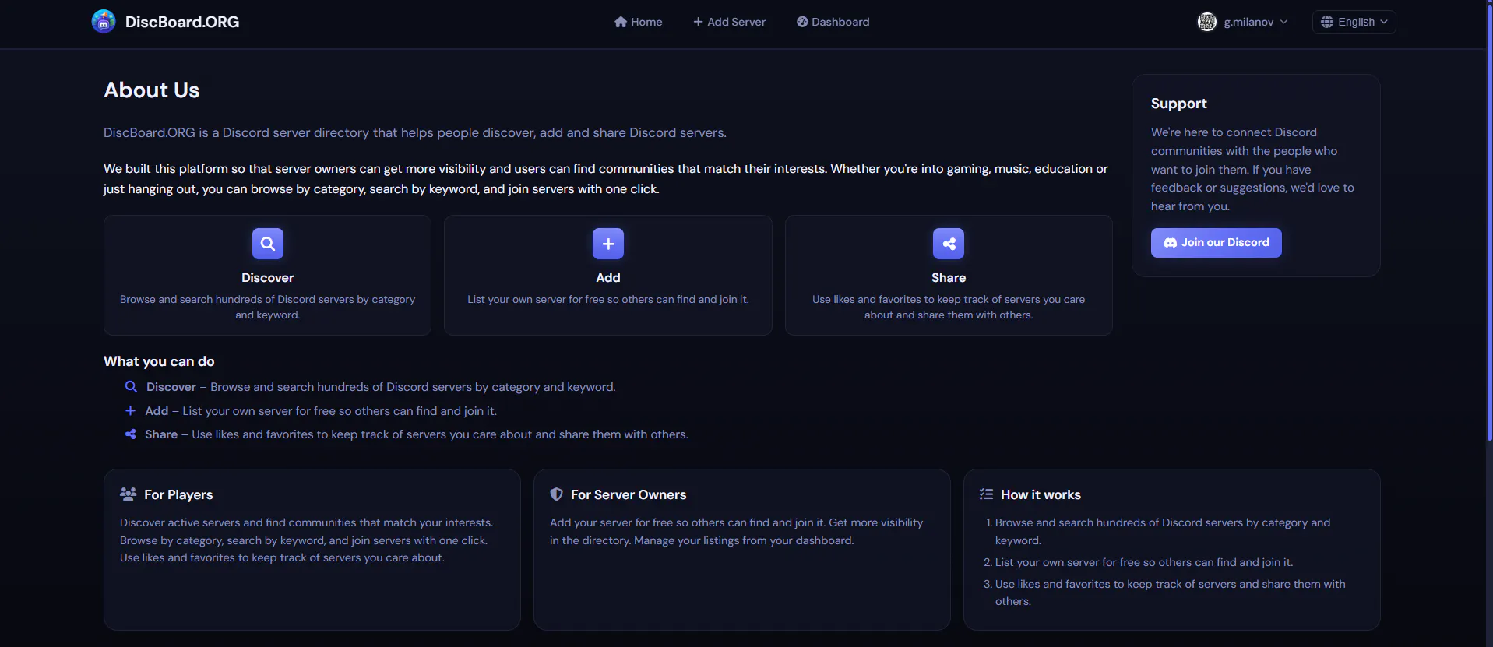The height and width of the screenshot is (647, 1493).
Task: Click the Dashboard gauge icon
Action: pos(802,22)
